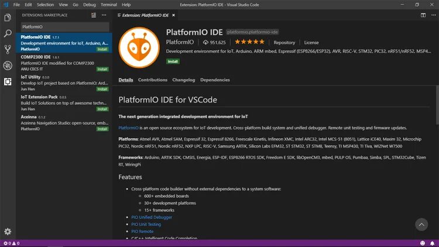Select the Extensions view icon
Screen dimensions: 439x247
pyautogui.click(x=8, y=81)
